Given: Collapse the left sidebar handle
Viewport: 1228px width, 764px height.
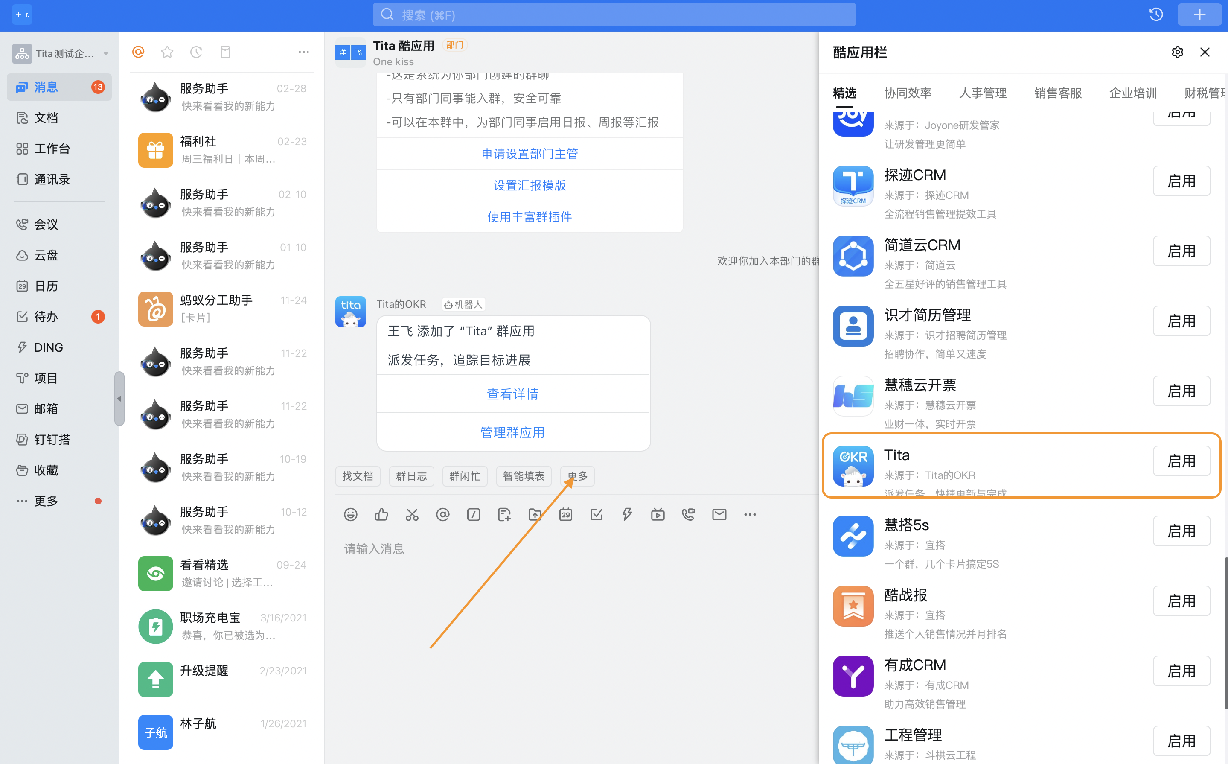Looking at the screenshot, I should point(119,399).
